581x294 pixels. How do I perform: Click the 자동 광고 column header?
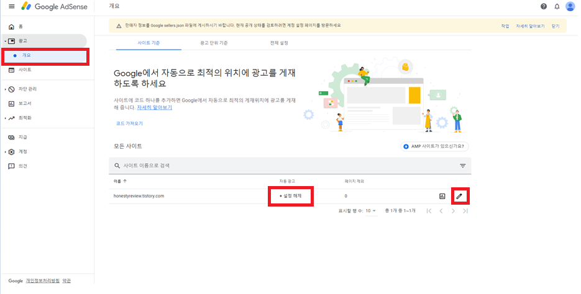pyautogui.click(x=287, y=181)
